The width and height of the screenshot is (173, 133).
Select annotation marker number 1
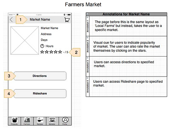21,20
